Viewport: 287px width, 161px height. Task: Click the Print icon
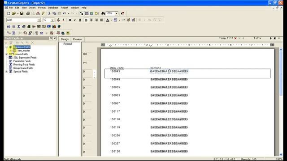pos(28,13)
